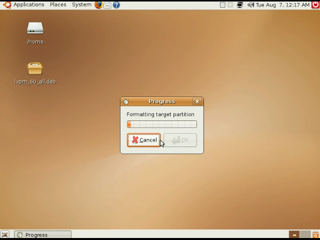This screenshot has width=320, height=240.
Task: Click the date and time clock
Action: (x=282, y=5)
